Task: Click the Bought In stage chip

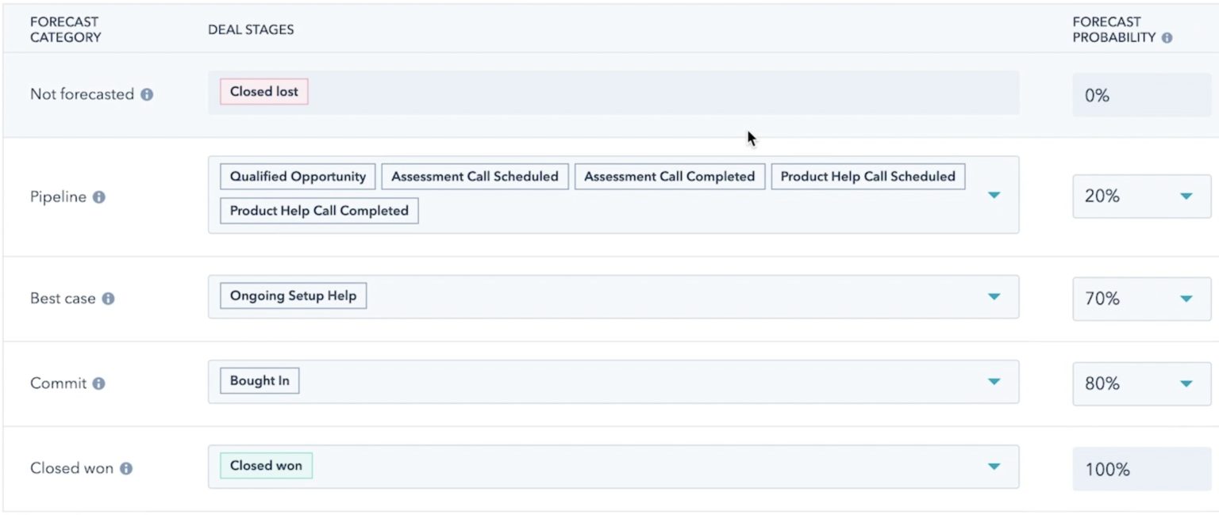Action: 258,380
